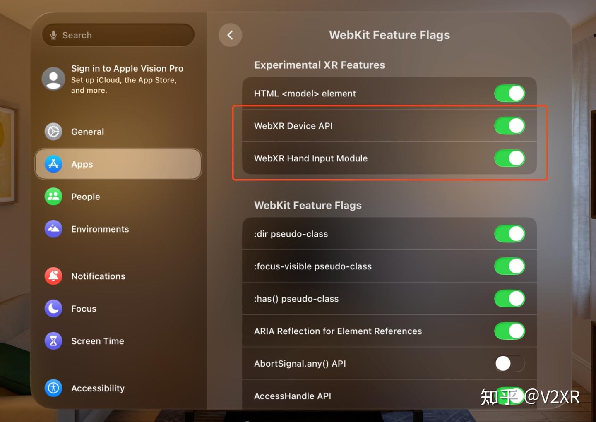Enable the AbortSignal.any() API switch
596x422 pixels.
click(509, 364)
